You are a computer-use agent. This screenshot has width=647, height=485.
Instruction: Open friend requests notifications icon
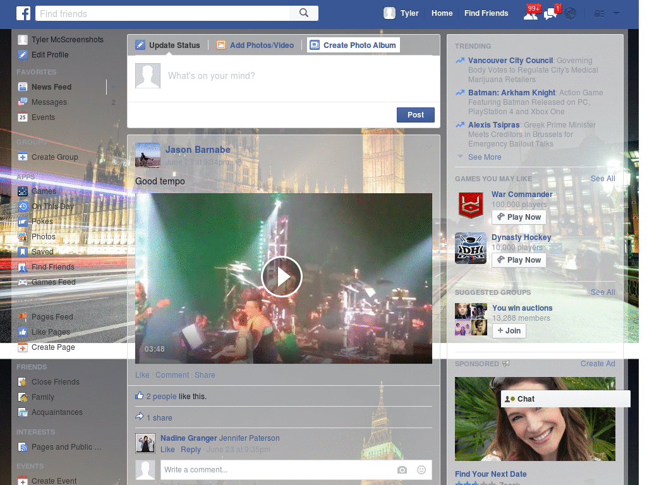pyautogui.click(x=531, y=13)
